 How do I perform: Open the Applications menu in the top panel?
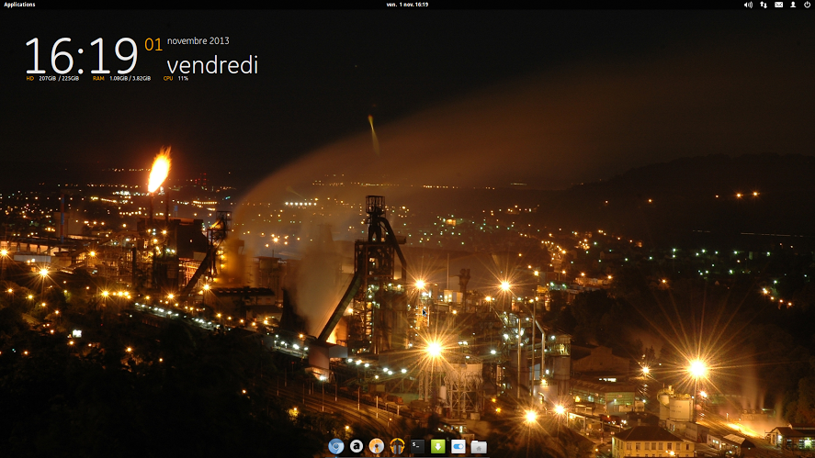coord(19,5)
